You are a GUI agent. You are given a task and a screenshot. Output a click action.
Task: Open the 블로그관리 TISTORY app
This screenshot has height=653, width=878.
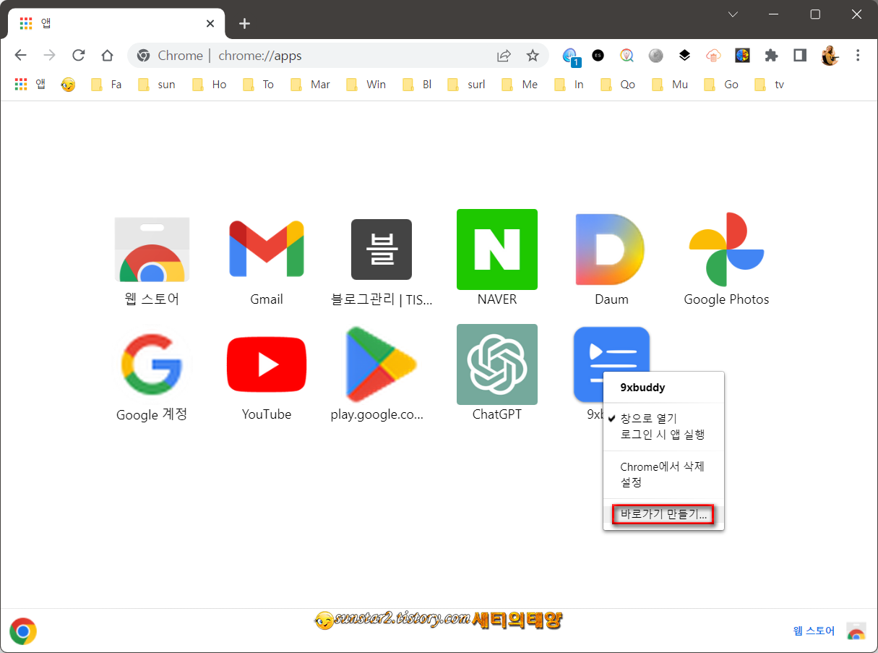pos(382,249)
